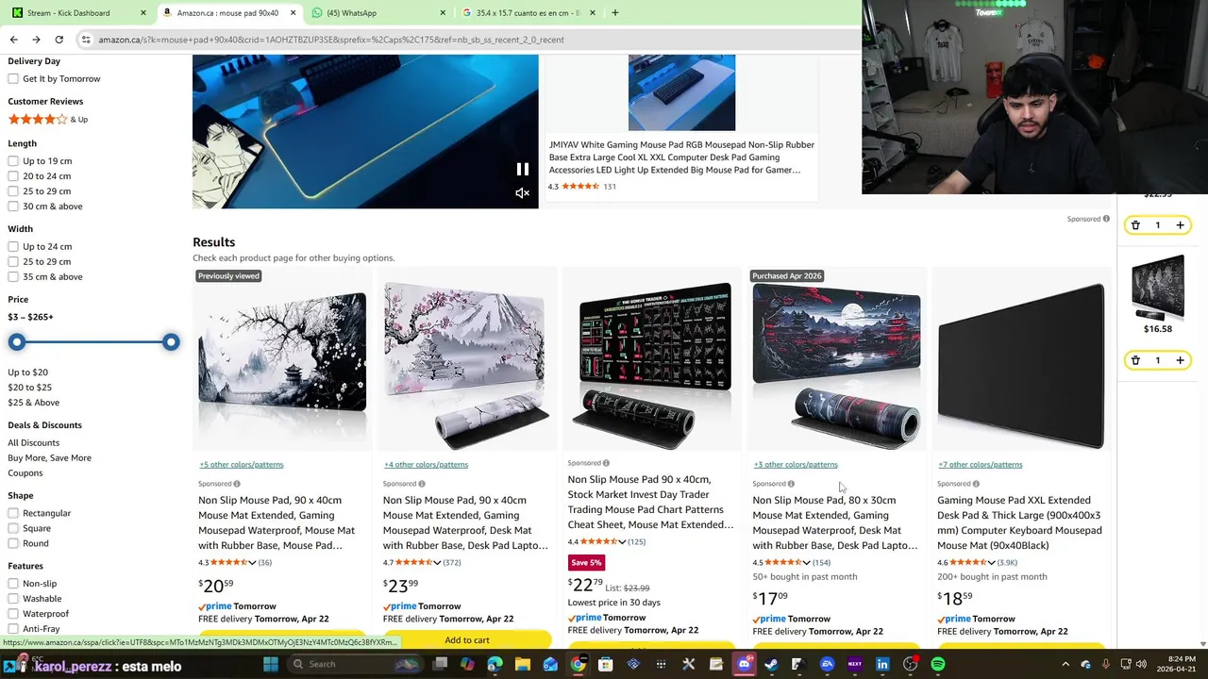This screenshot has width=1208, height=679.
Task: Open Steam from taskbar
Action: (x=770, y=664)
